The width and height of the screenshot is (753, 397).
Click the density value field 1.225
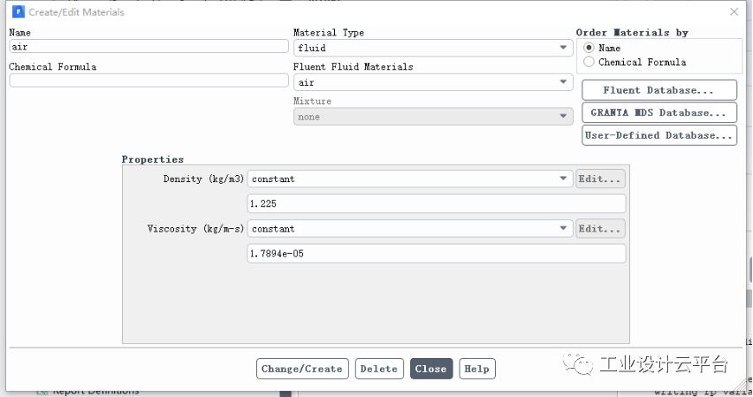click(437, 203)
